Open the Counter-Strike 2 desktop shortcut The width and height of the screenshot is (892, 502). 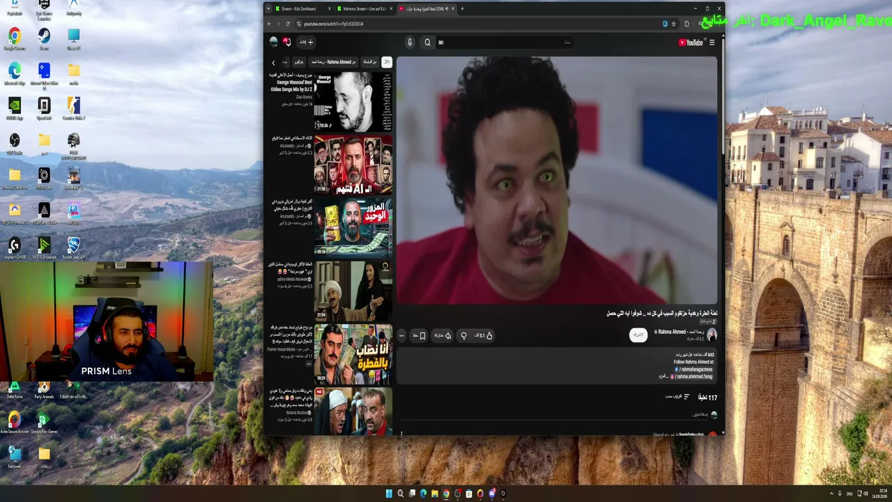point(74,109)
